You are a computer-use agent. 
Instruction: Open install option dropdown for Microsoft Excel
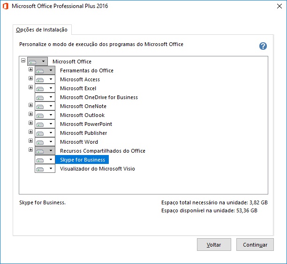[45, 88]
